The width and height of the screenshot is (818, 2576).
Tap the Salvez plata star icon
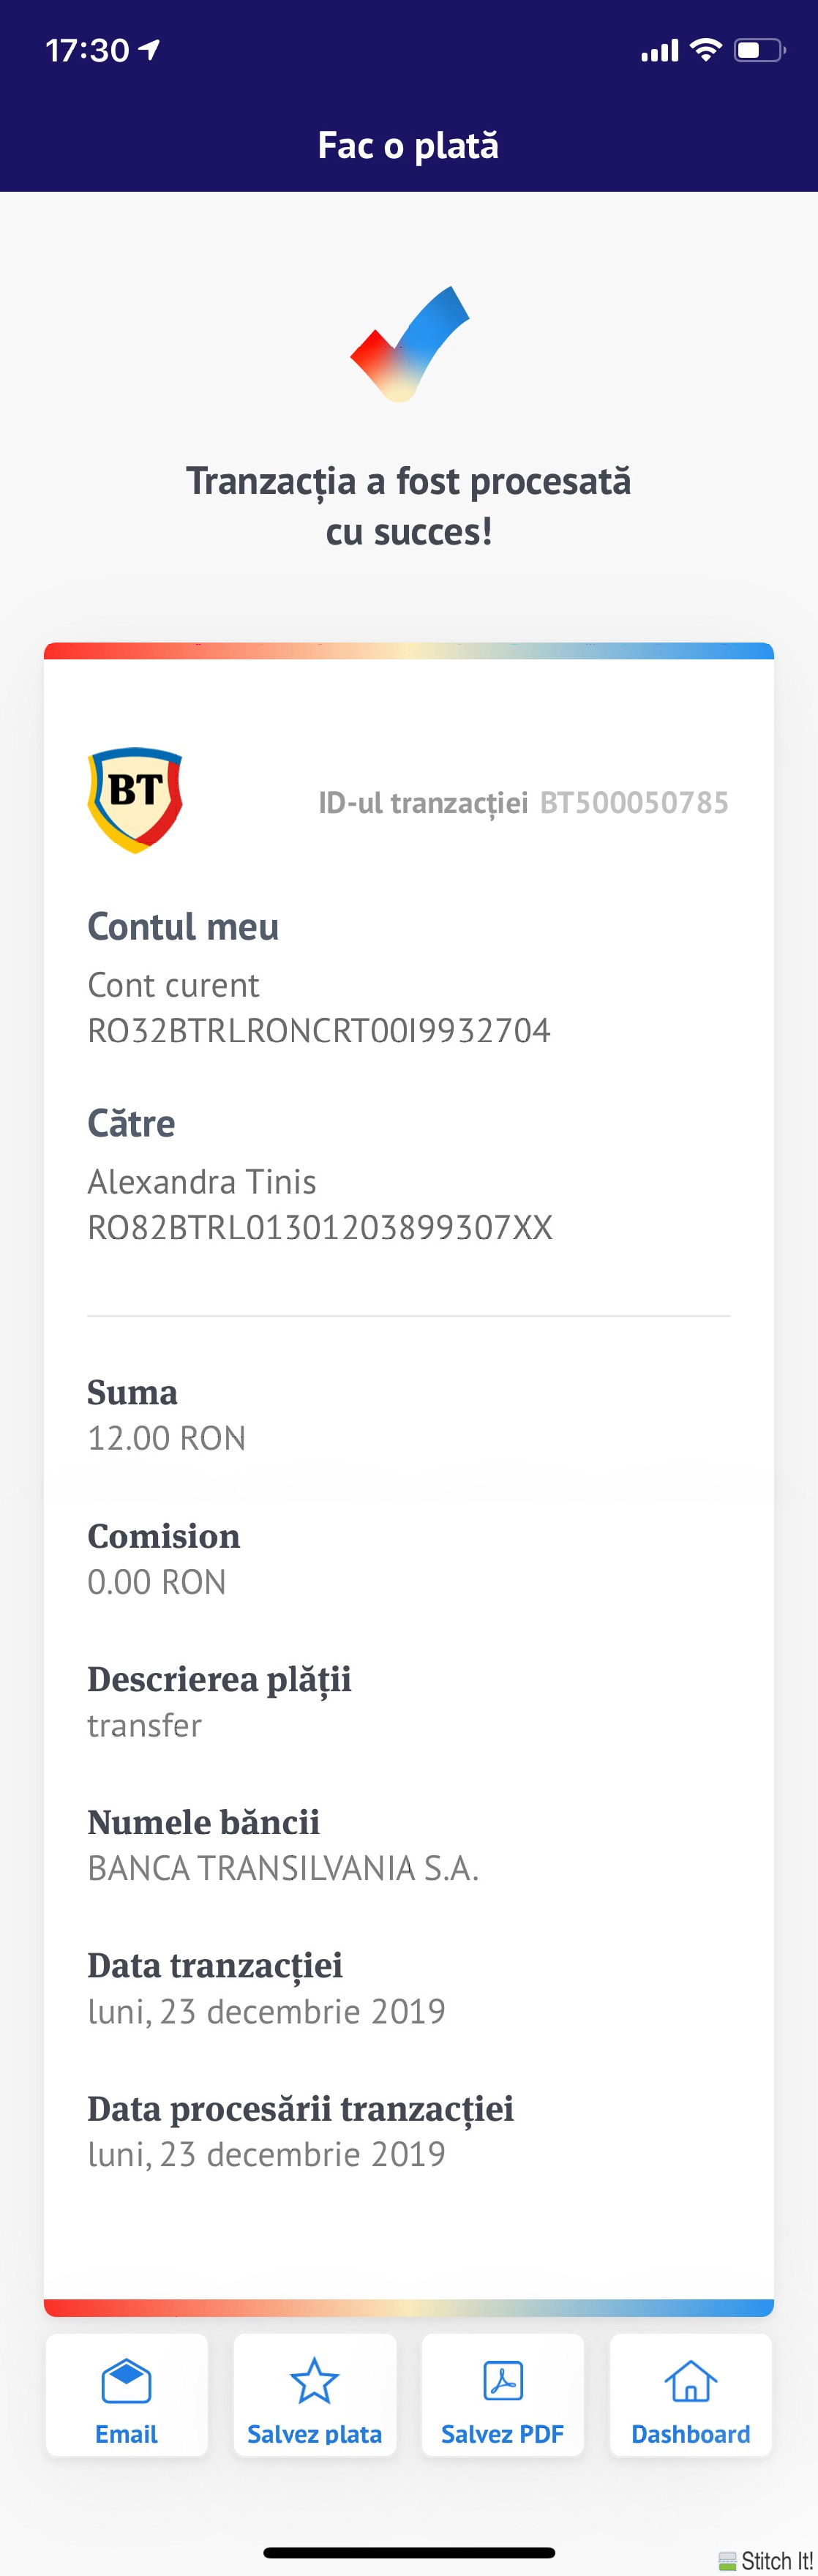point(314,2381)
